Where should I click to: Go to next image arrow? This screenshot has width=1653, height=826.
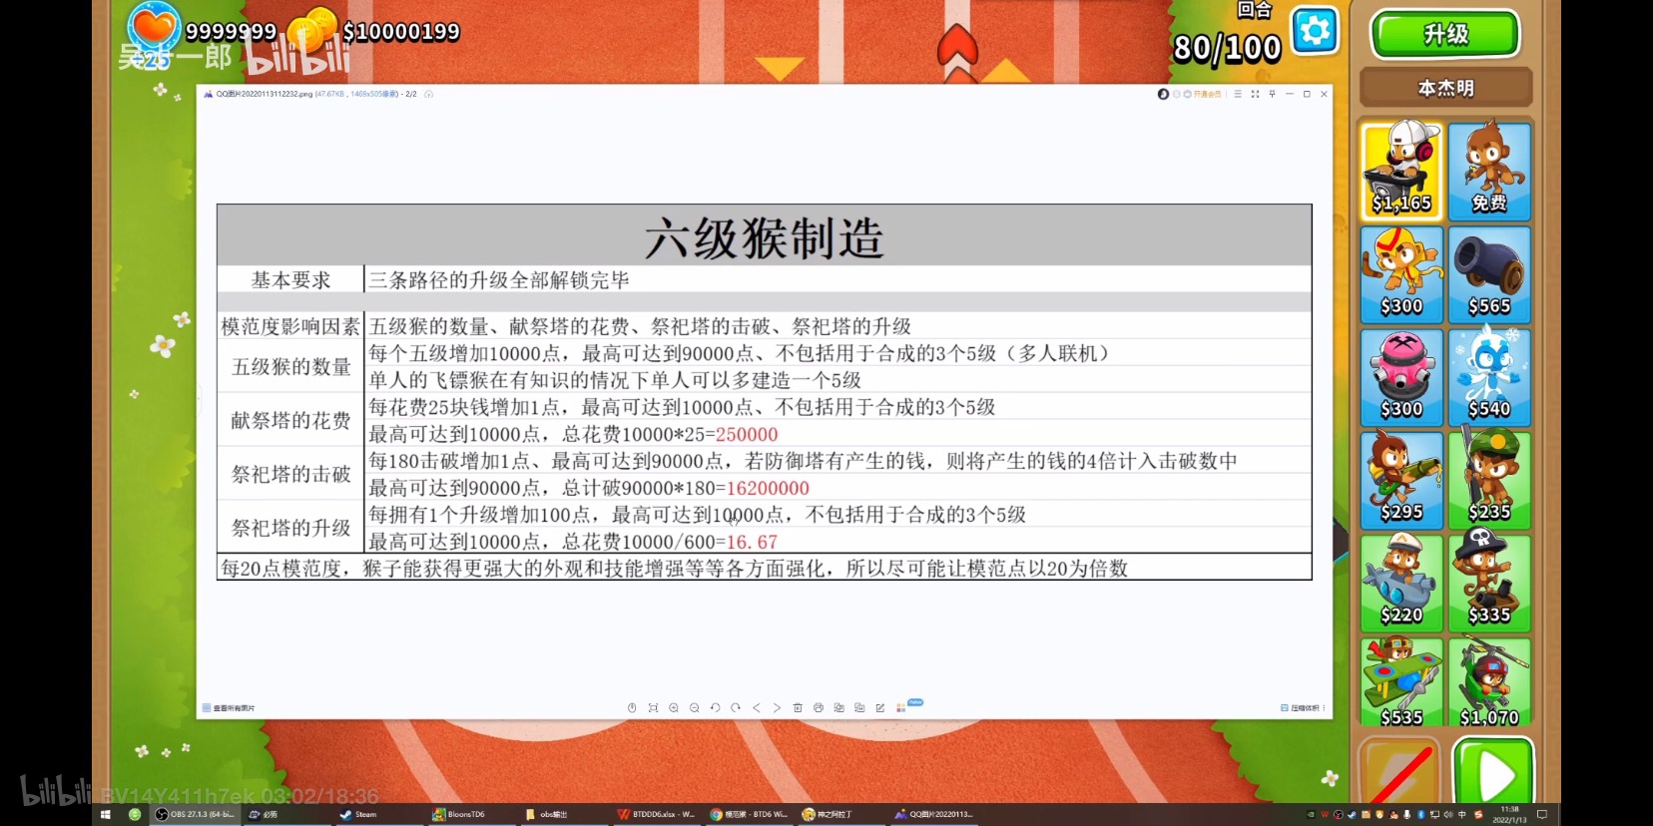(777, 708)
